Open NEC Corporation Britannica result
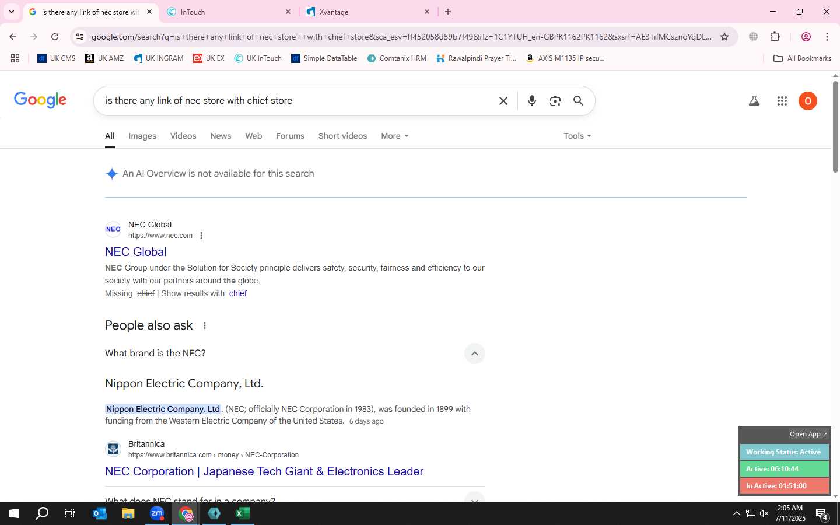The height and width of the screenshot is (525, 840). (x=264, y=471)
